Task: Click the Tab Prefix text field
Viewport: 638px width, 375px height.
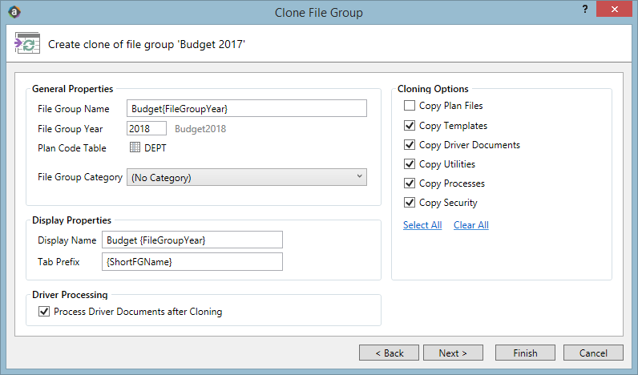Action: (x=192, y=262)
